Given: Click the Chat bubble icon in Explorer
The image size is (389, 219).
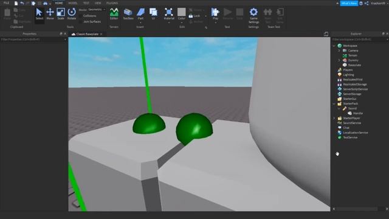Looking at the screenshot, I should coord(340,128).
